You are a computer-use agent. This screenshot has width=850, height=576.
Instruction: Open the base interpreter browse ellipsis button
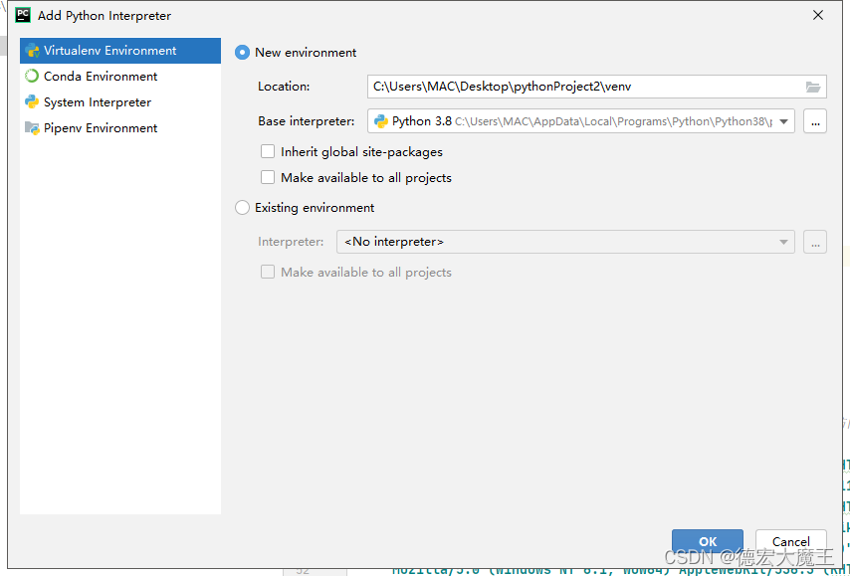coord(815,121)
